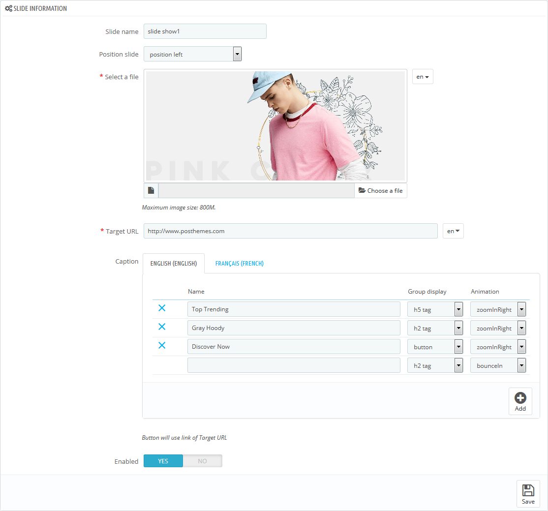Focus the Target URL text field
This screenshot has width=548, height=511.
point(290,231)
